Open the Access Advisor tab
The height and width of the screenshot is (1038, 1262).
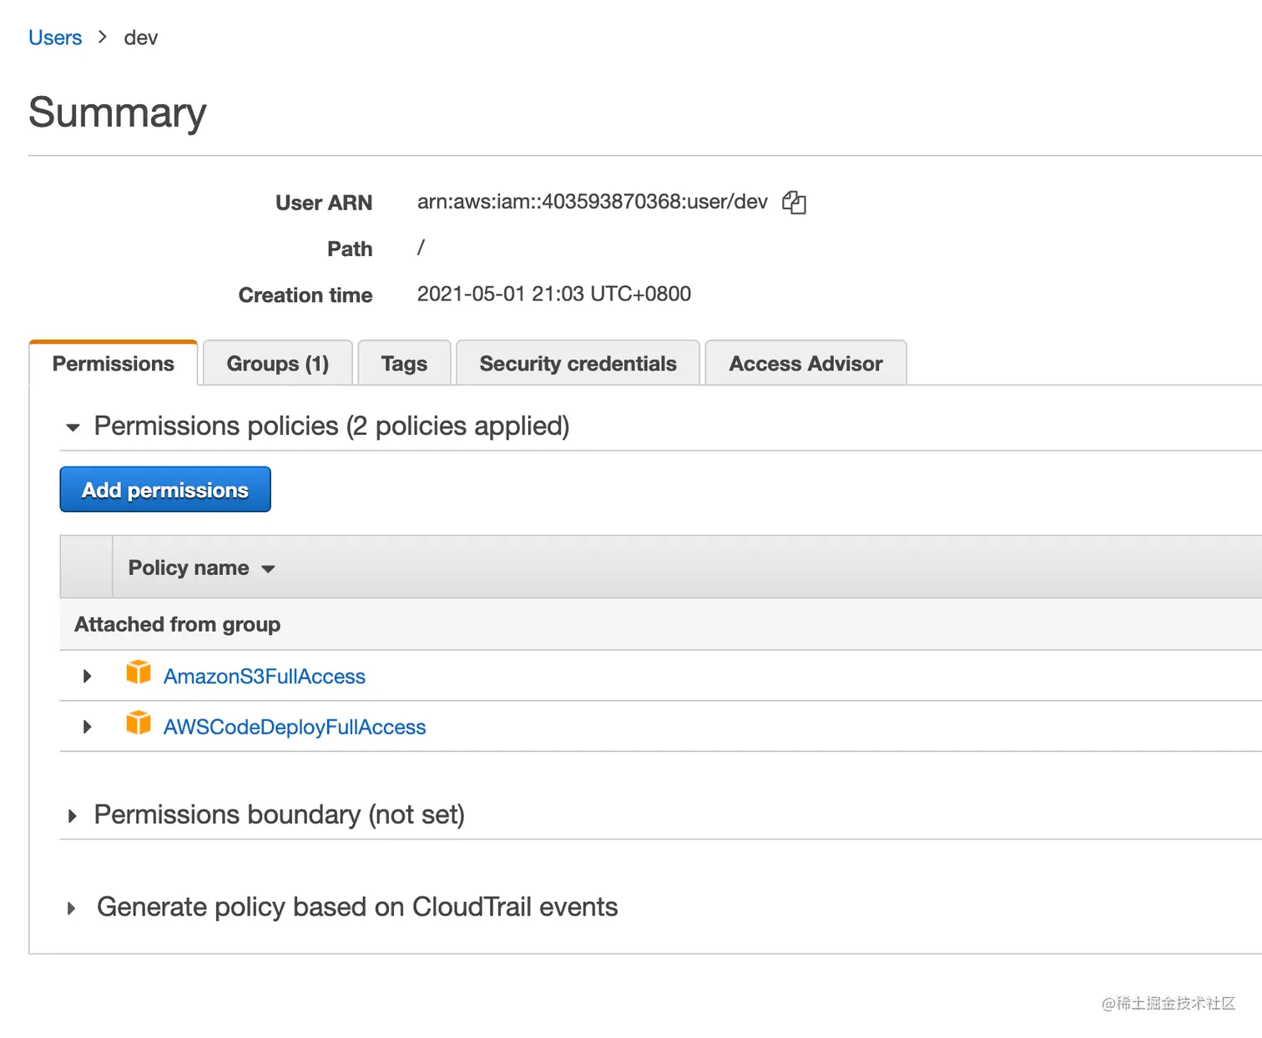pos(805,363)
